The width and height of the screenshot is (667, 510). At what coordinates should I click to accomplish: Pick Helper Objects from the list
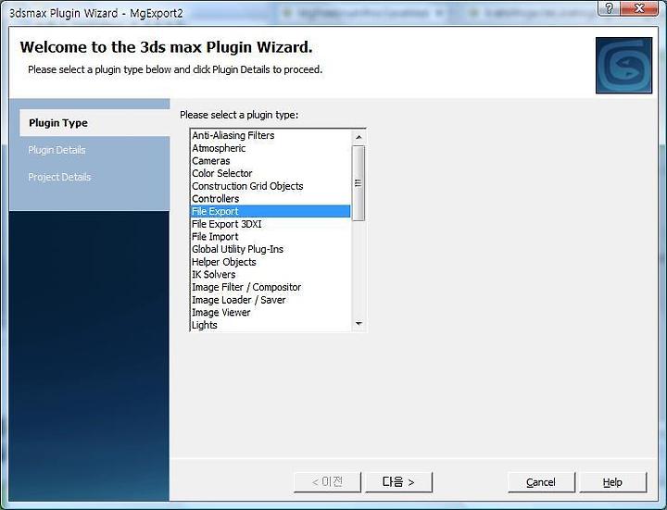pyautogui.click(x=271, y=262)
